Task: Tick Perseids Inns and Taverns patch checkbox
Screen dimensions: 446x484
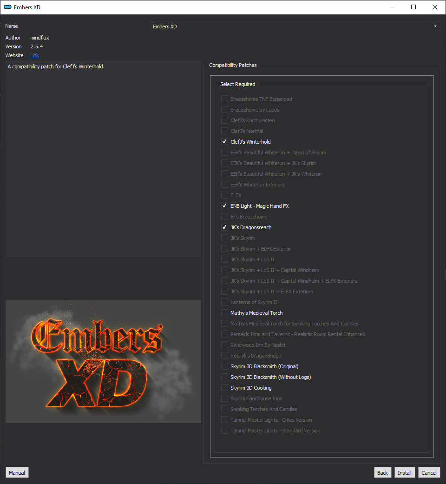Action: point(224,334)
